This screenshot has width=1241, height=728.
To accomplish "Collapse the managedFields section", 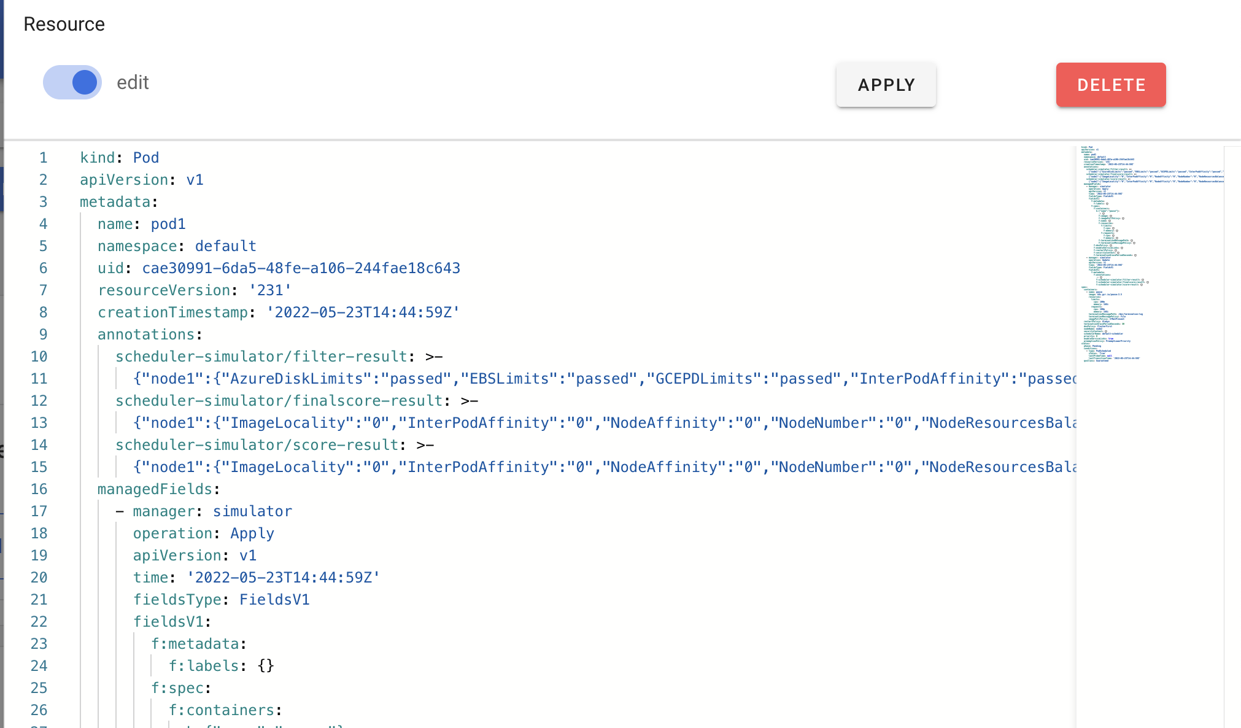I will coord(64,489).
